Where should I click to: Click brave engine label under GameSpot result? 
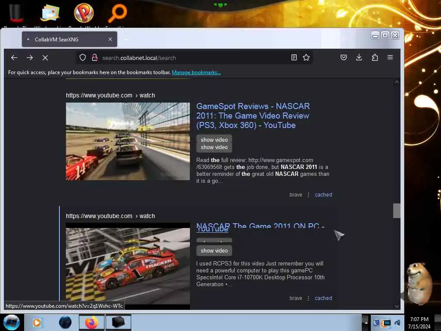point(295,195)
